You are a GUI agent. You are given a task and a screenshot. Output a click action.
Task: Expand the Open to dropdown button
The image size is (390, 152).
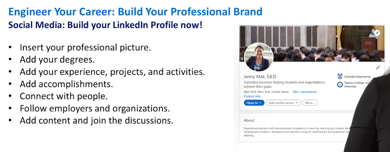(x=254, y=103)
